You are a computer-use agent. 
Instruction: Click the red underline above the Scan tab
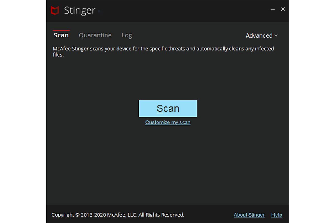coord(61,30)
